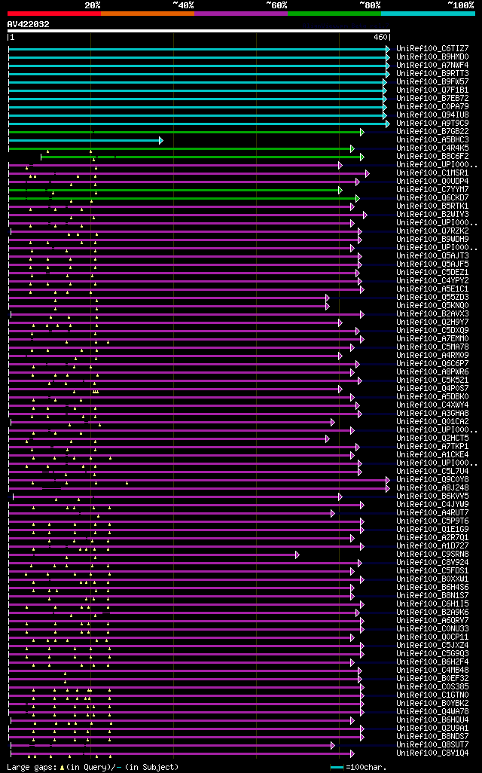
Task: Select the UniRef100_A7EMM0 label
Action: tap(433, 339)
